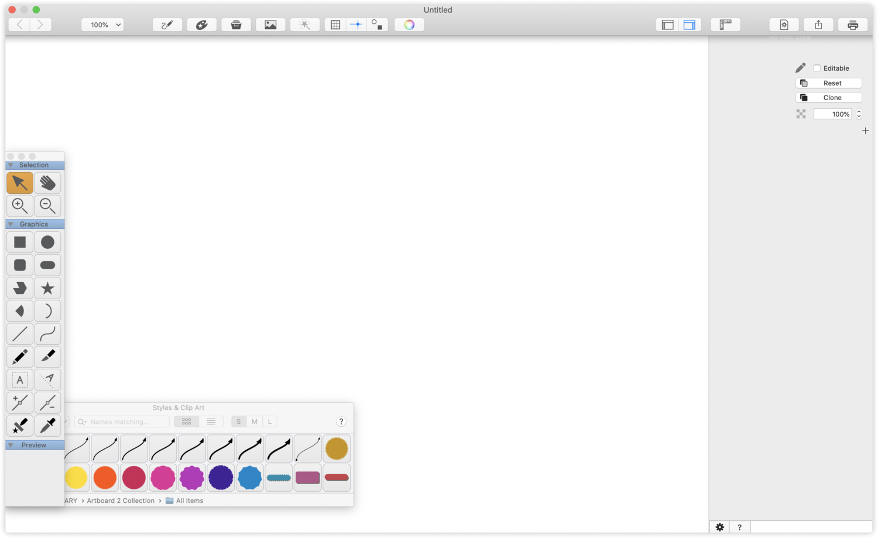The width and height of the screenshot is (878, 538).
Task: Go forward with the right arrow
Action: (40, 25)
